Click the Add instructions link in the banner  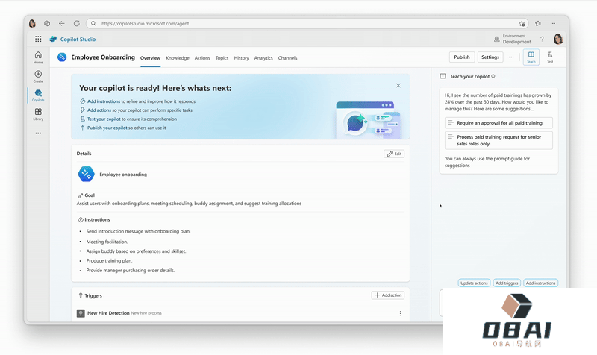coord(104,101)
